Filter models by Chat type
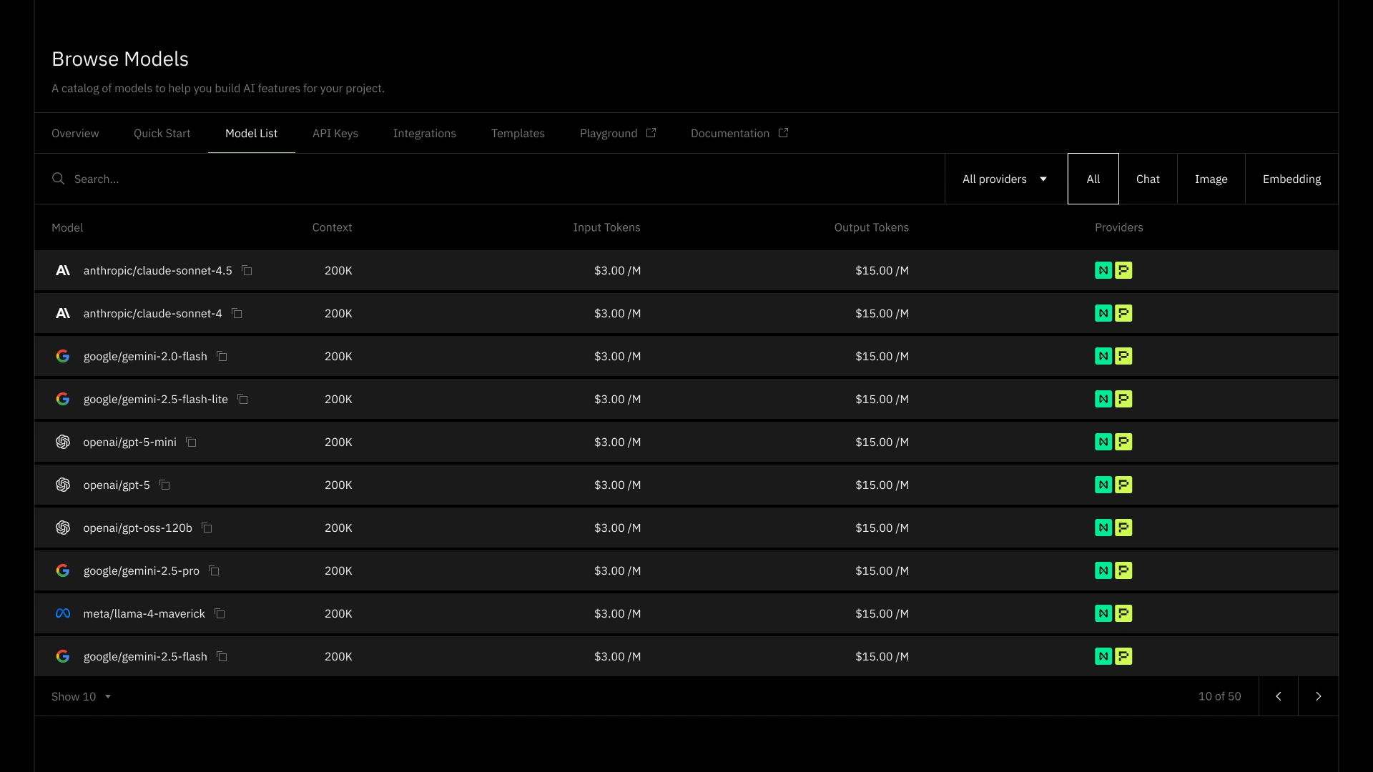The image size is (1373, 772). [1147, 179]
